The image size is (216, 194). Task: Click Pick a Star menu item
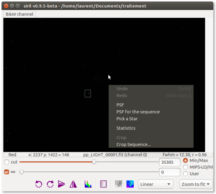coord(127,119)
